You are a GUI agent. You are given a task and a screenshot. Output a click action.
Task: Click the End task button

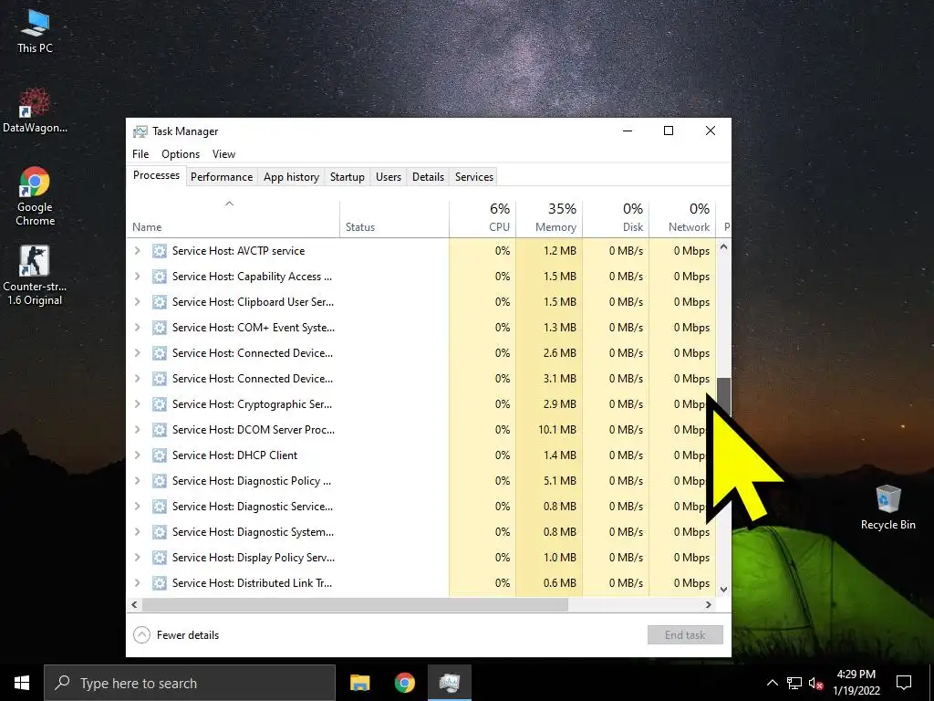pos(685,635)
